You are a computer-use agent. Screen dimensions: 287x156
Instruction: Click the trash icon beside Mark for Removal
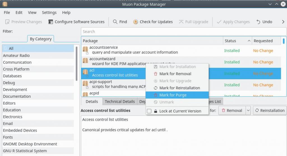coord(156,74)
